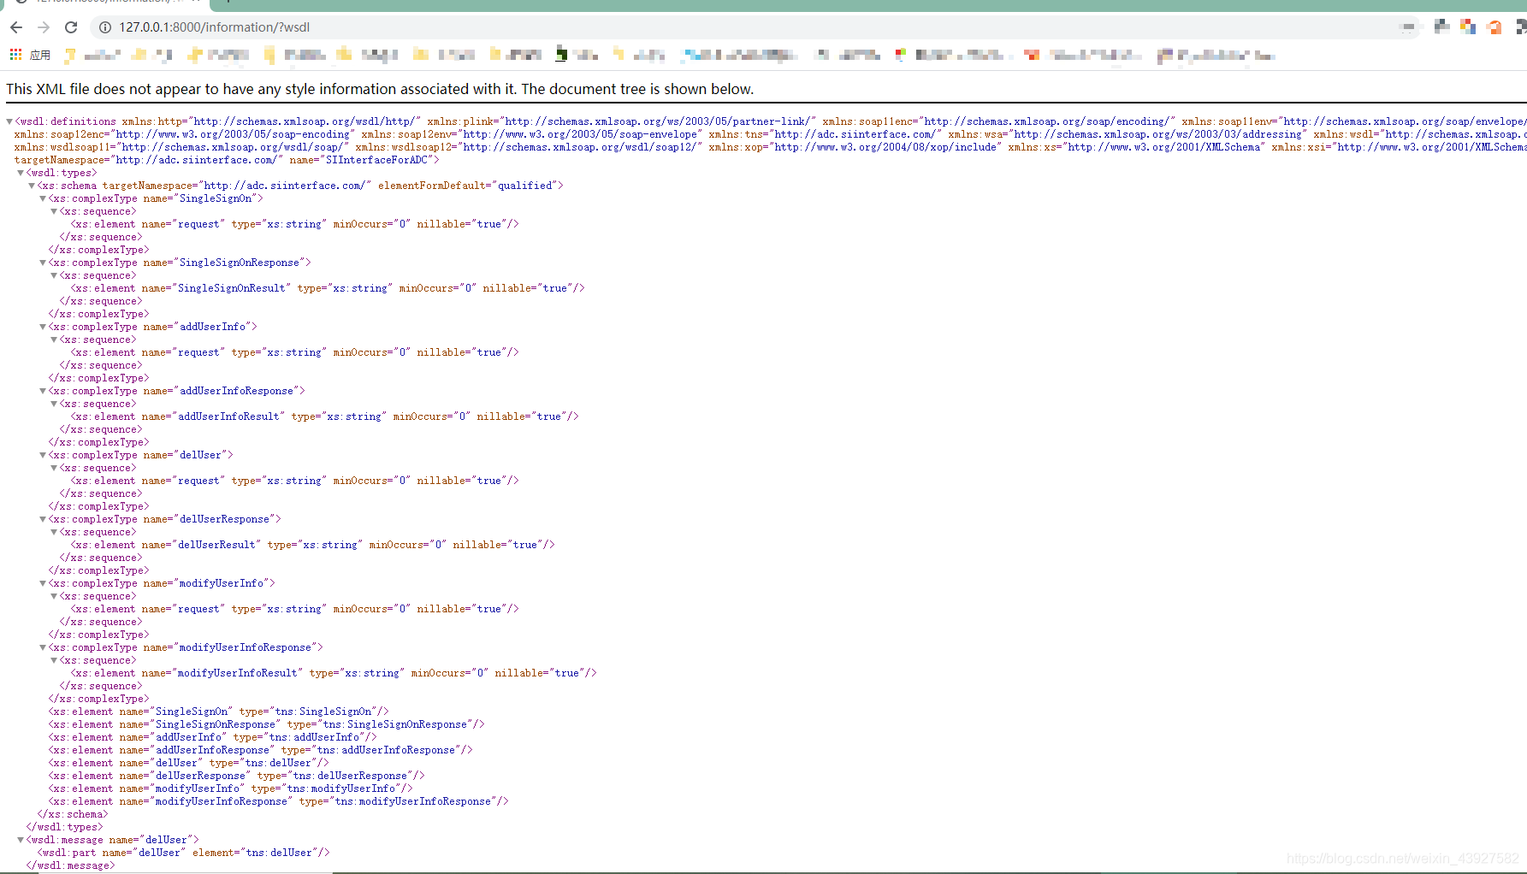
Task: Collapse the complexType "modifyUserInfo" node
Action: 43,583
